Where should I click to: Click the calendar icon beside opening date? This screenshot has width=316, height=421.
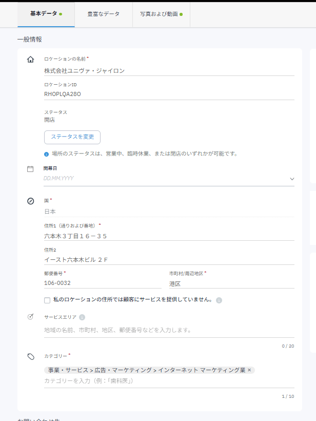click(30, 168)
